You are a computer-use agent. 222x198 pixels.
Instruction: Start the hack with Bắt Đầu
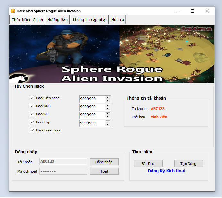148,164
